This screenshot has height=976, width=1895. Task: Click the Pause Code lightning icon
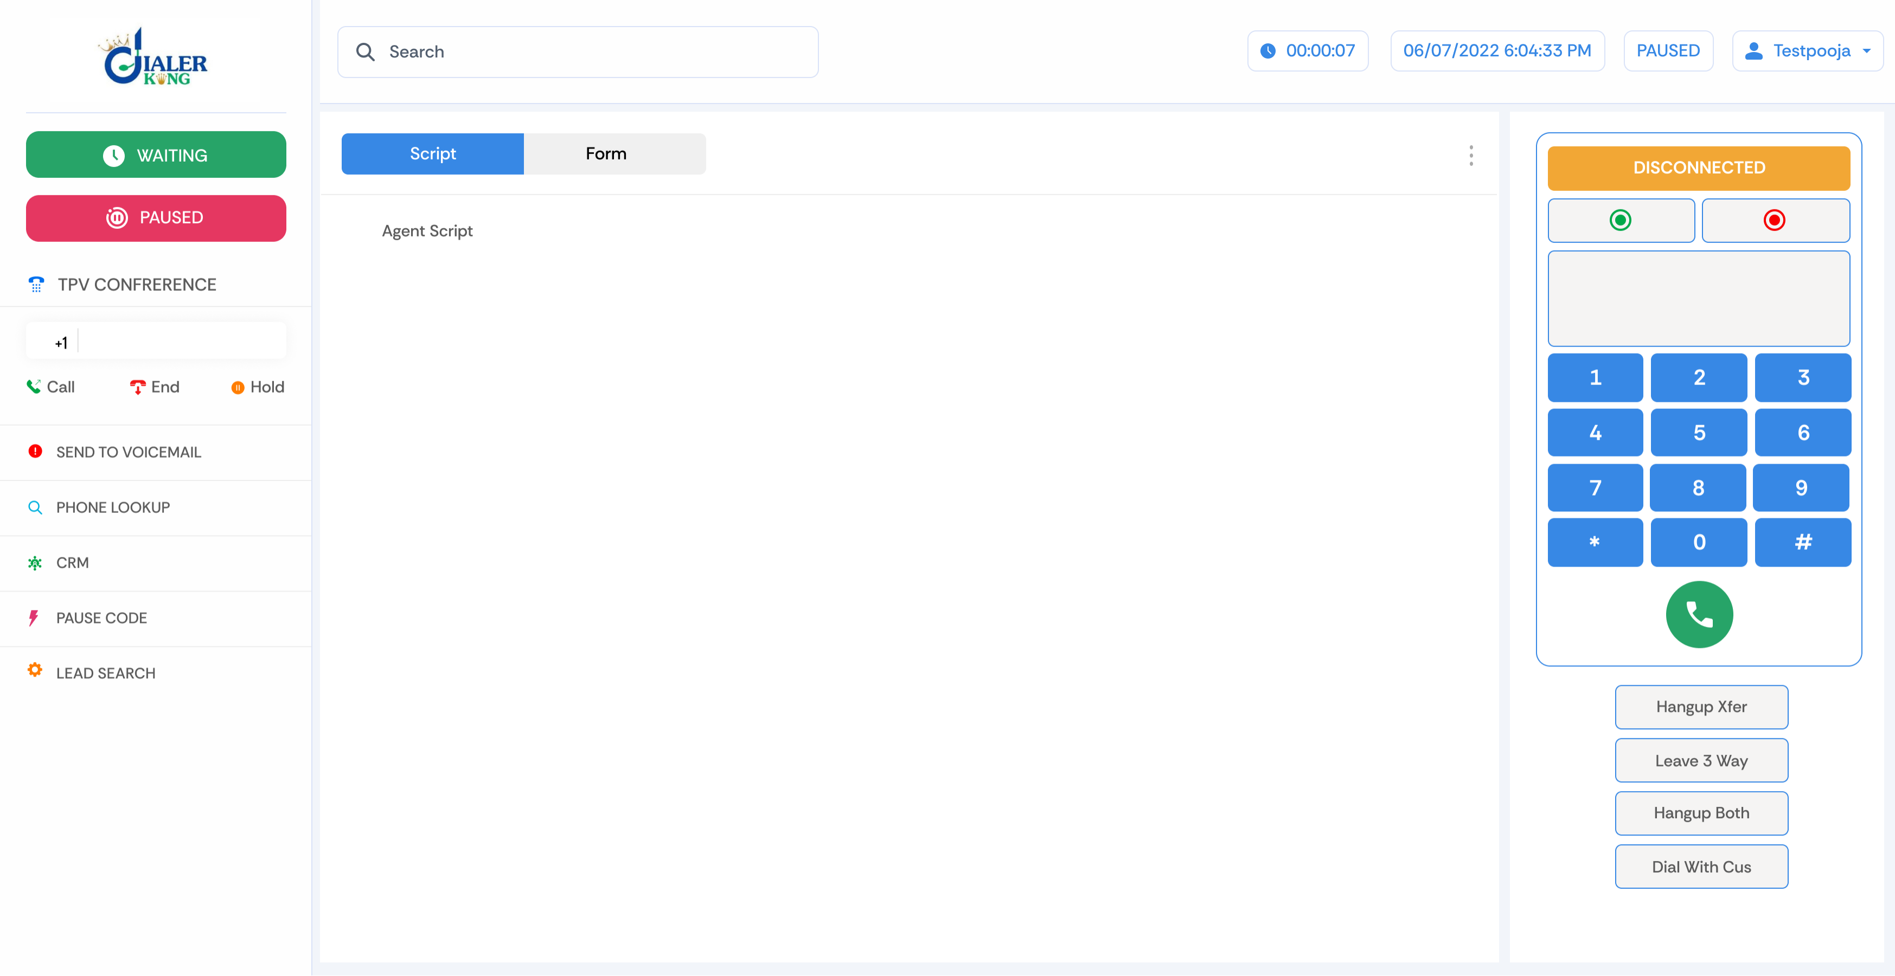coord(34,617)
